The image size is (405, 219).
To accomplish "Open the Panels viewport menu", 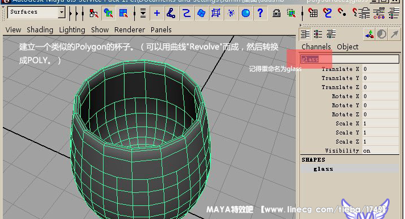I will [x=161, y=30].
